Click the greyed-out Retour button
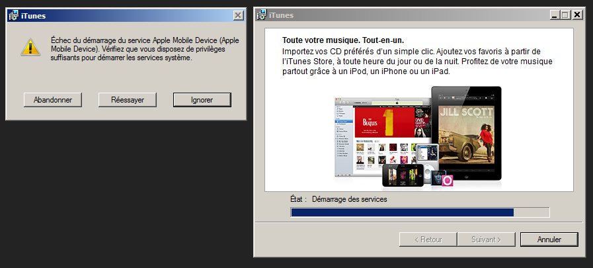This screenshot has height=268, width=593. [x=427, y=239]
